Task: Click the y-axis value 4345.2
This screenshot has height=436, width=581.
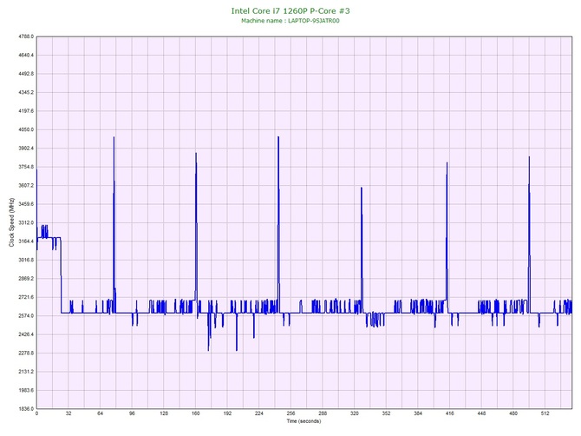Action: [26, 92]
